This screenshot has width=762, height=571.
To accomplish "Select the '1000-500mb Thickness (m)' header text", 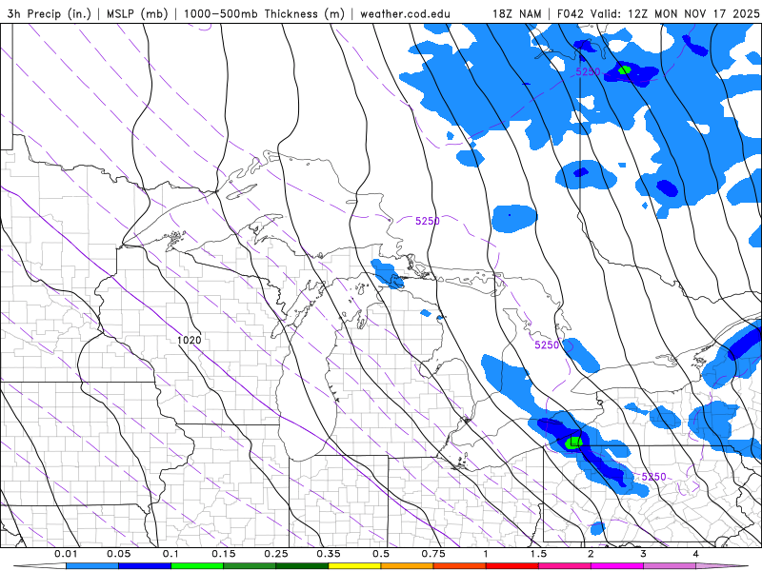I will pyautogui.click(x=264, y=13).
